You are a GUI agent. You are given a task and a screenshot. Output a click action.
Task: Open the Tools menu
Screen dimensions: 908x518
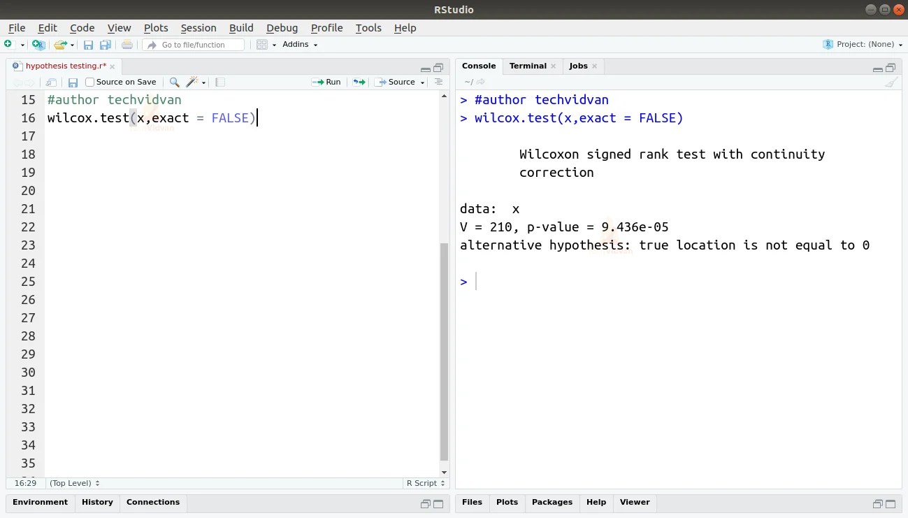click(x=368, y=27)
